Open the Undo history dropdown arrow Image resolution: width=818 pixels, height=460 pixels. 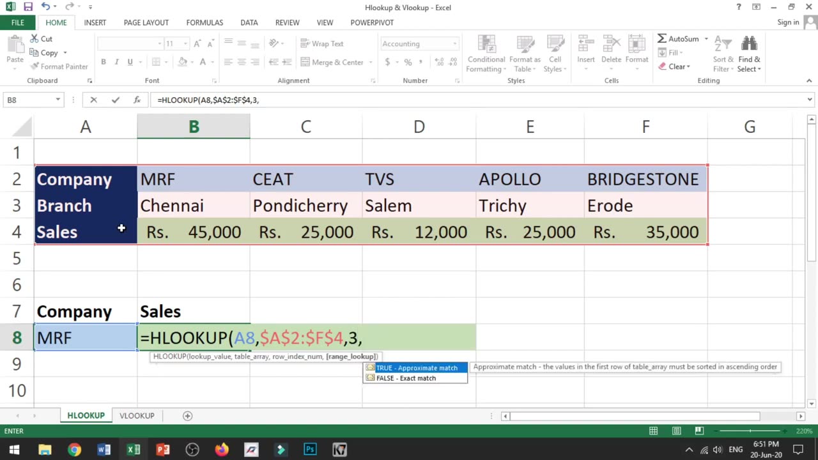pos(54,7)
